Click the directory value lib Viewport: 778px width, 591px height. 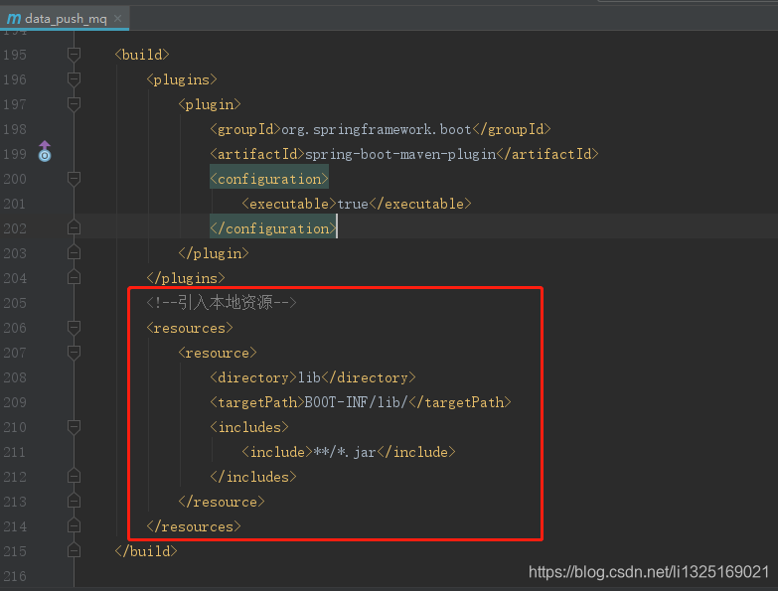(309, 377)
